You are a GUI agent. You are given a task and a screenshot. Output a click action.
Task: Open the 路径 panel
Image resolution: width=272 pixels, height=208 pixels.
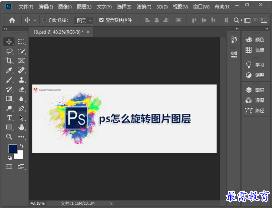tap(255, 110)
